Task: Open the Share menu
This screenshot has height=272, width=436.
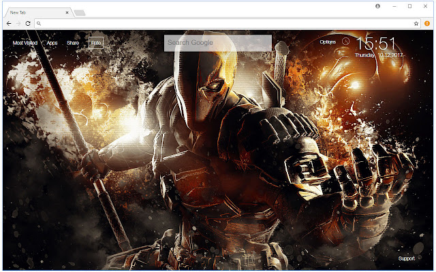Action: pos(73,43)
